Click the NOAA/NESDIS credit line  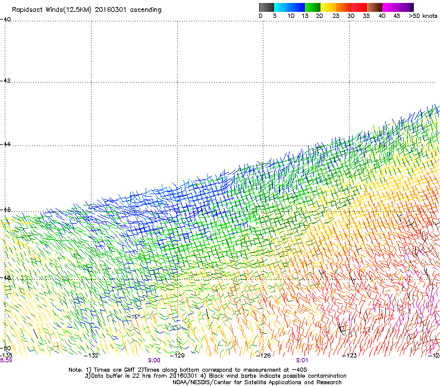257,382
